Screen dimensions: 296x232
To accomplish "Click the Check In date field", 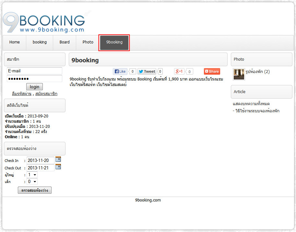I will point(41,160).
